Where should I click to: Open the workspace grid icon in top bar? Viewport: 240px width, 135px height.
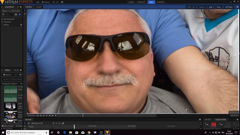pyautogui.click(x=62, y=2)
